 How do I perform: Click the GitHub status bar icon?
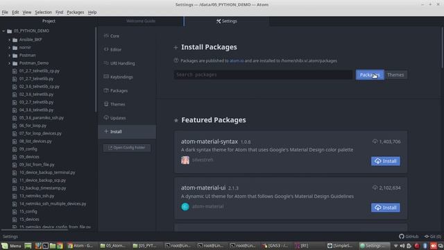(409, 236)
